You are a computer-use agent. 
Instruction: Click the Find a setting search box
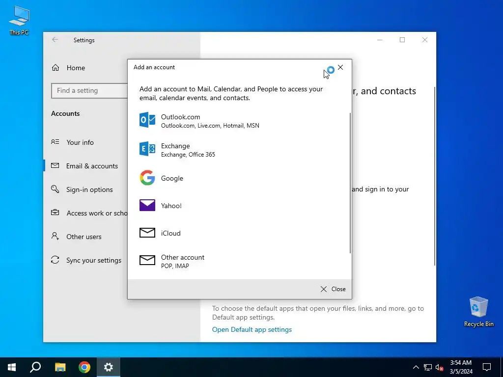(89, 91)
